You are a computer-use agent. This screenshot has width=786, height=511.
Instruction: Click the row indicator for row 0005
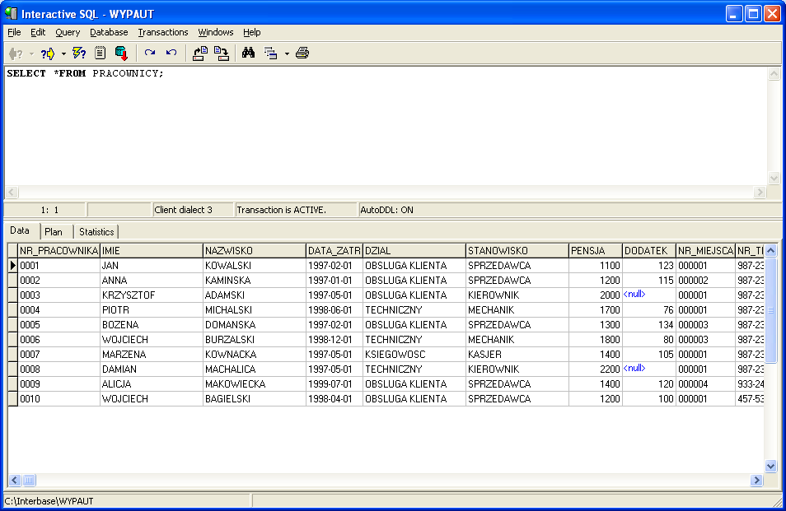tap(13, 325)
